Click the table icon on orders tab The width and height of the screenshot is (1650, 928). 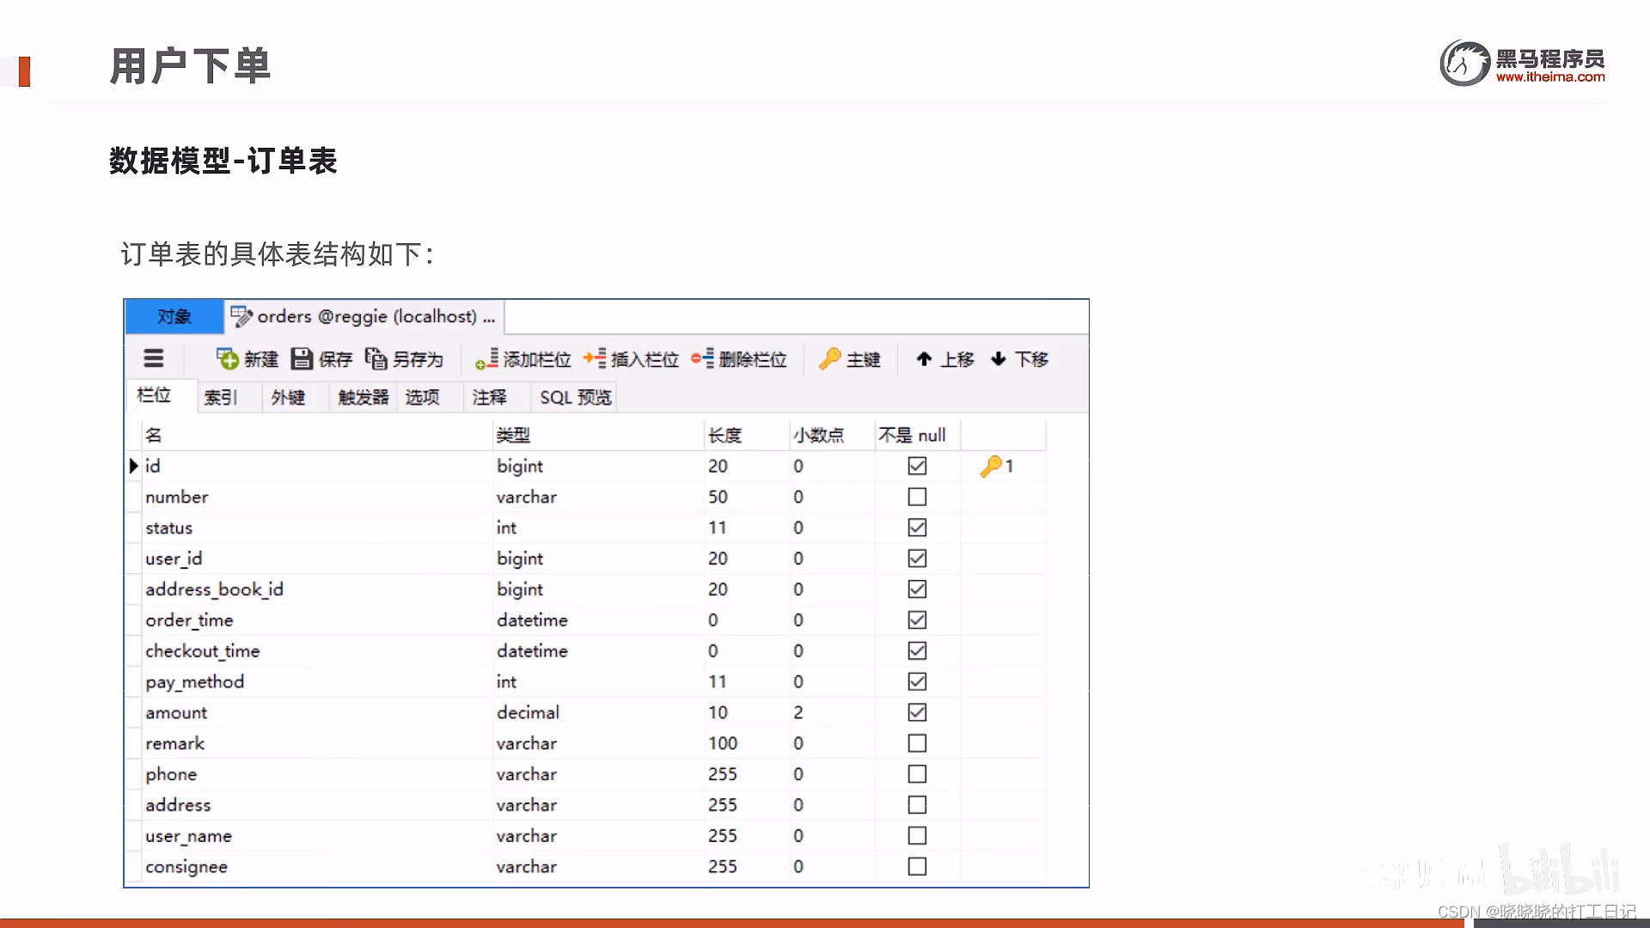[x=241, y=316]
